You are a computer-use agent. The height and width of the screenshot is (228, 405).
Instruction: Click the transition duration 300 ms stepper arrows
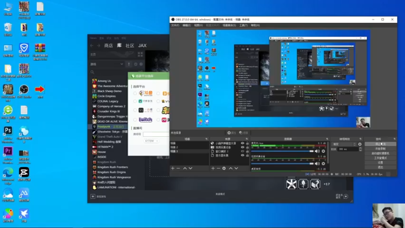coord(360,149)
